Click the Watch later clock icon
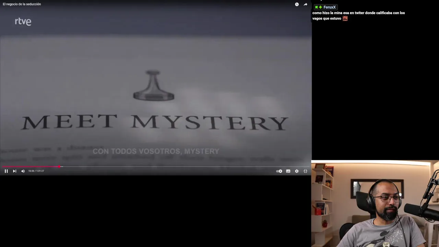 [x=297, y=4]
